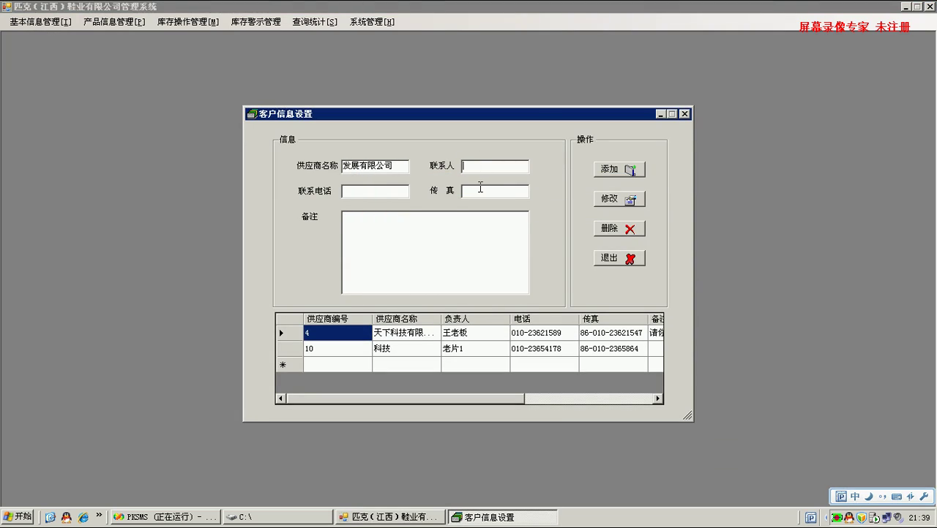Screen dimensions: 937x528
Task: Select cell with supplier number 10
Action: (x=337, y=349)
